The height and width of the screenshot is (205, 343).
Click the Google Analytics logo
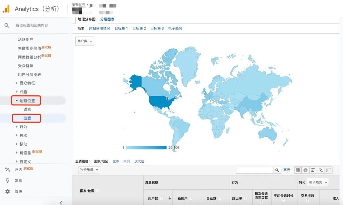[6, 9]
